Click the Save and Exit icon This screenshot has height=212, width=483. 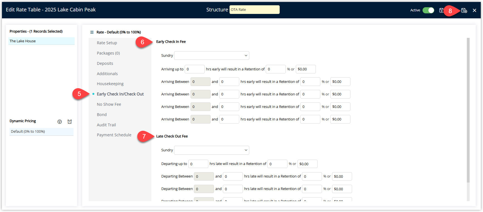tap(464, 10)
